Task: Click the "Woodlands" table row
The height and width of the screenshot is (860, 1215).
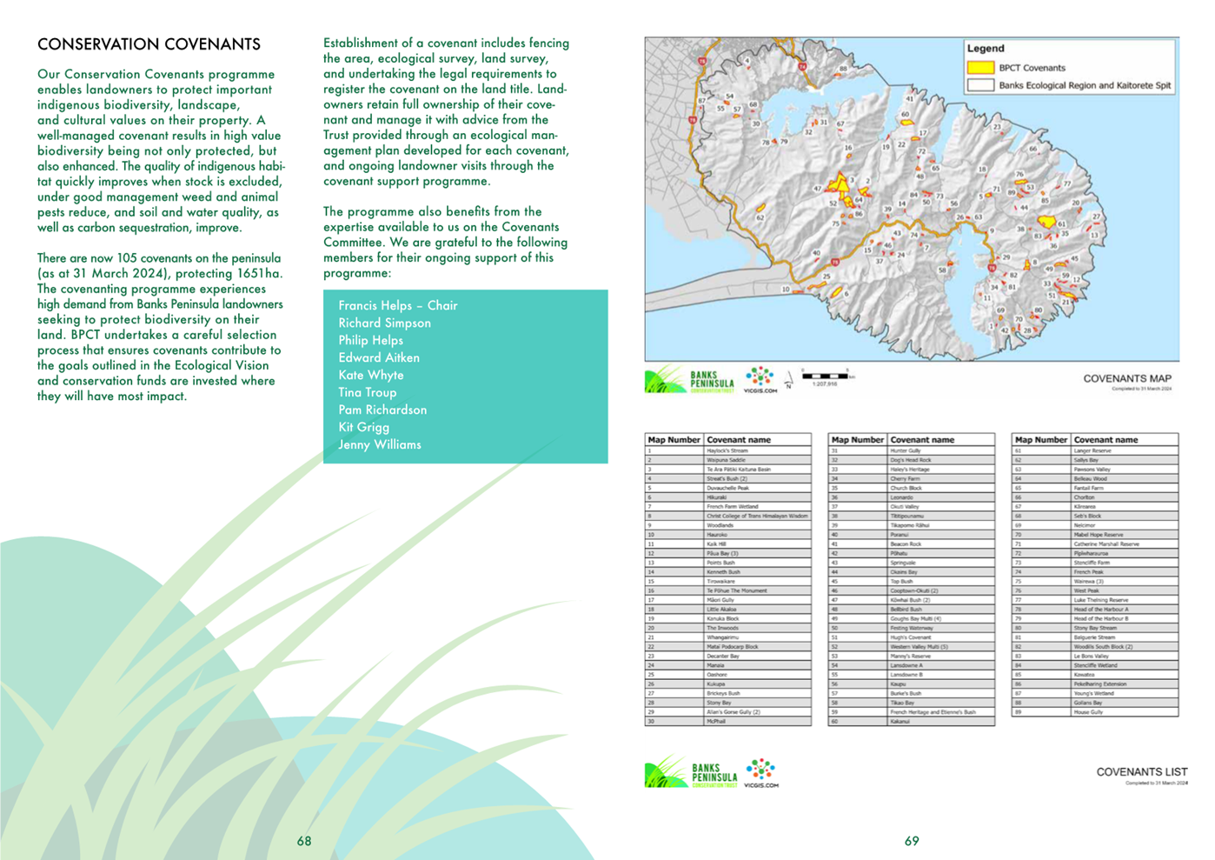Action: [728, 525]
